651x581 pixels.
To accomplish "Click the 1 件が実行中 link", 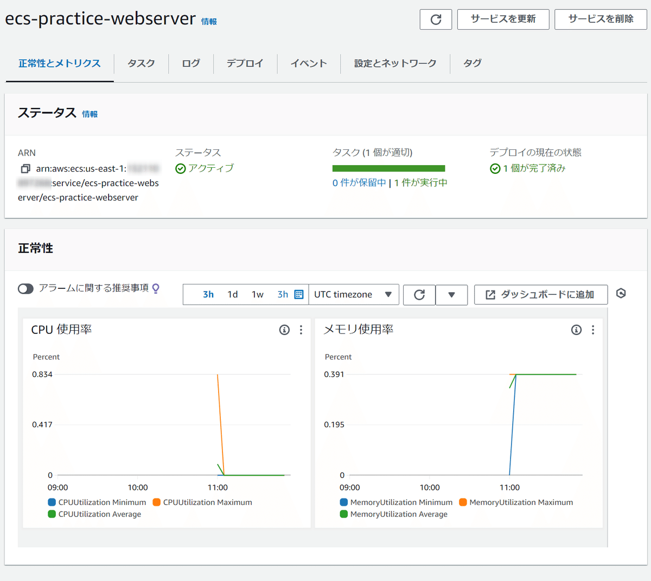I will click(421, 182).
